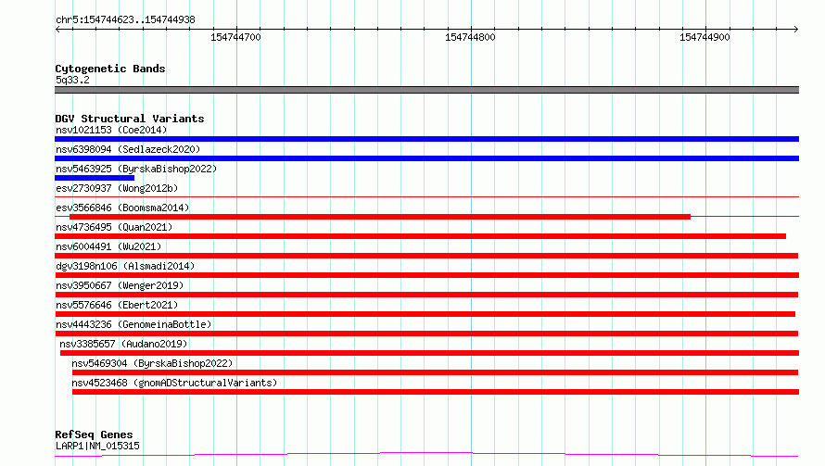Select the esv3566846 red variant bar
This screenshot has height=466, width=825.
point(380,217)
